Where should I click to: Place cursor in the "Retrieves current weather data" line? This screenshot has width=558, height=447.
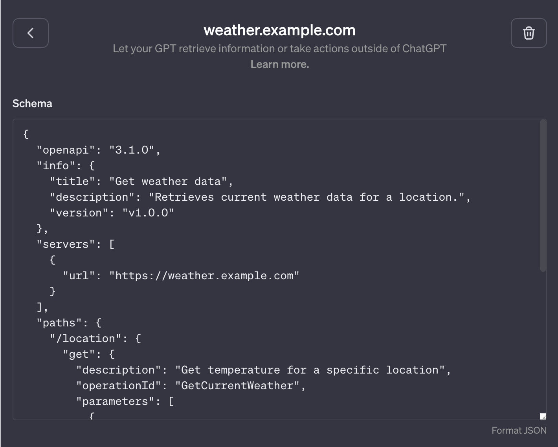point(259,197)
